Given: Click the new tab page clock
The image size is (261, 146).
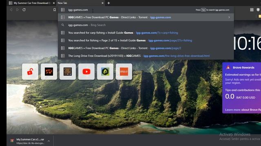Looking at the screenshot, I should 247,43.
